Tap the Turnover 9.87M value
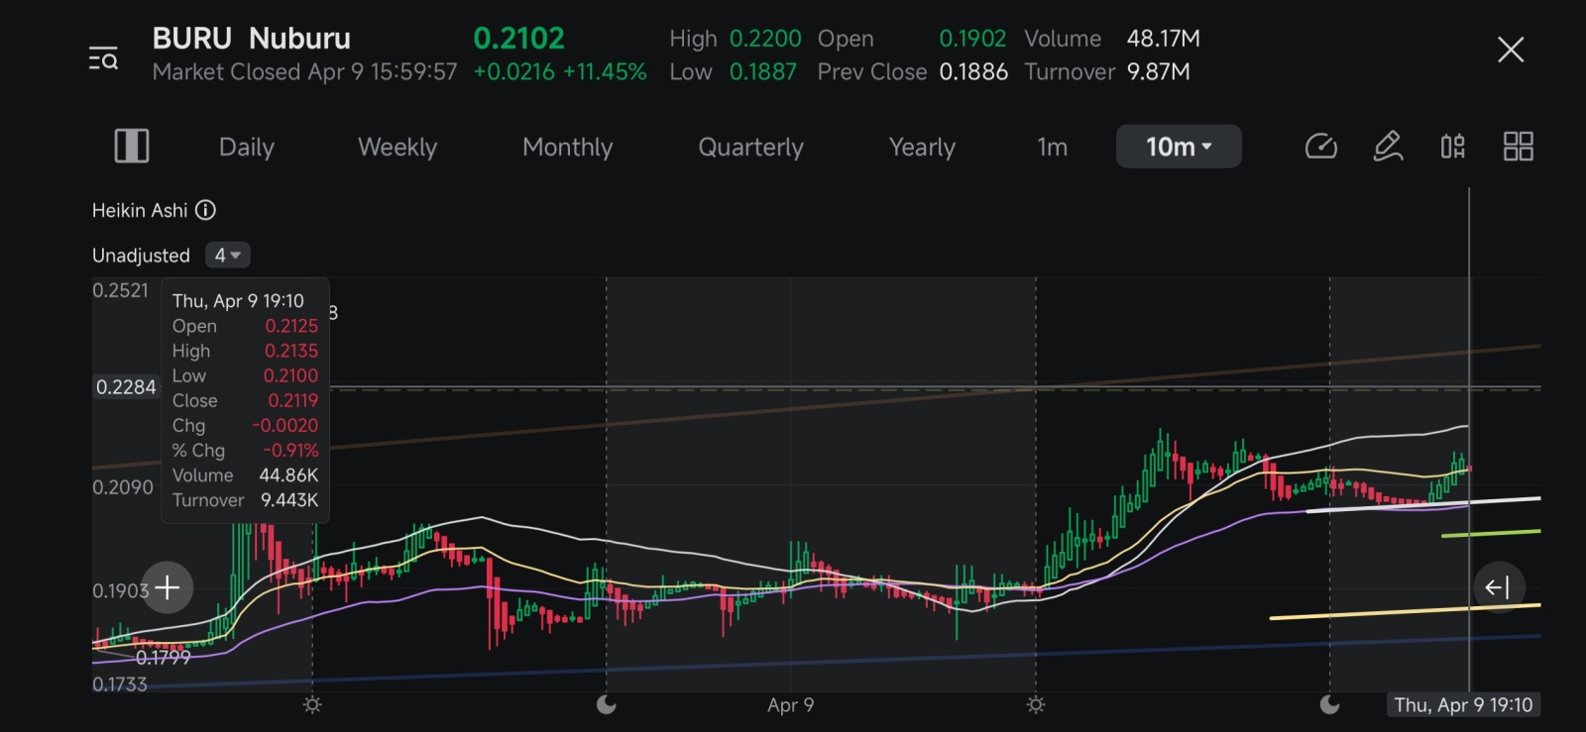Image resolution: width=1586 pixels, height=732 pixels. point(1158,72)
